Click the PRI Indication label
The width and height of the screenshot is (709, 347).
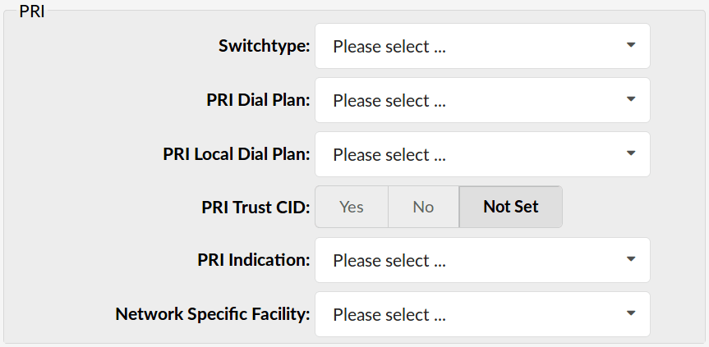point(254,260)
